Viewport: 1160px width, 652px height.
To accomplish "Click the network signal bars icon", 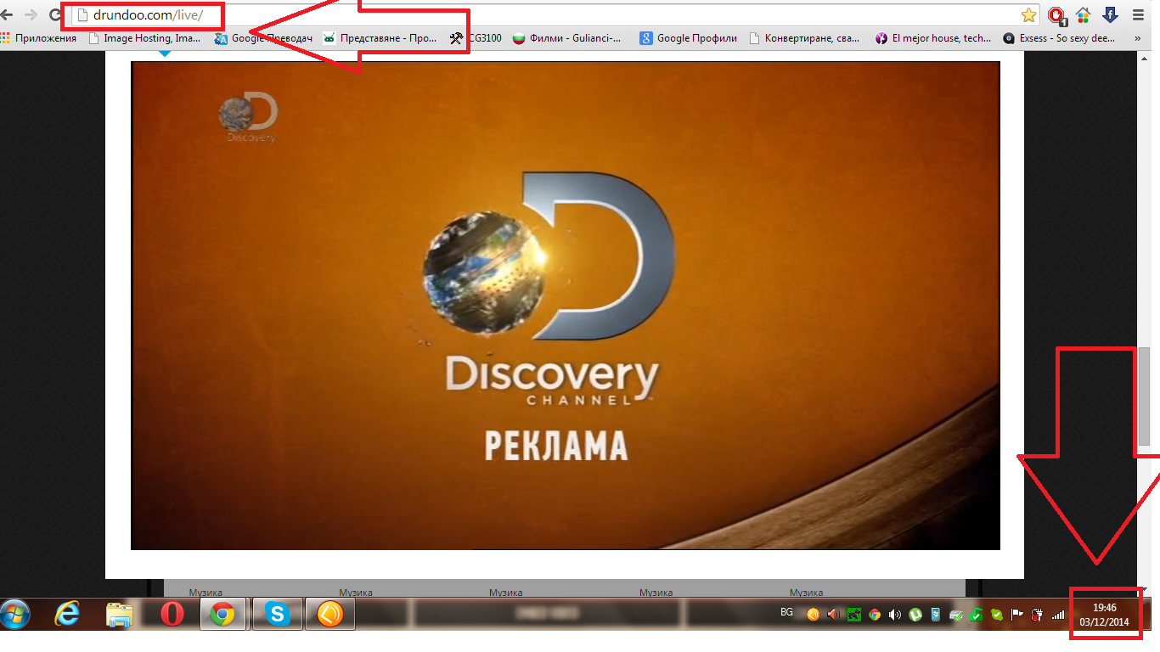I will (1058, 615).
